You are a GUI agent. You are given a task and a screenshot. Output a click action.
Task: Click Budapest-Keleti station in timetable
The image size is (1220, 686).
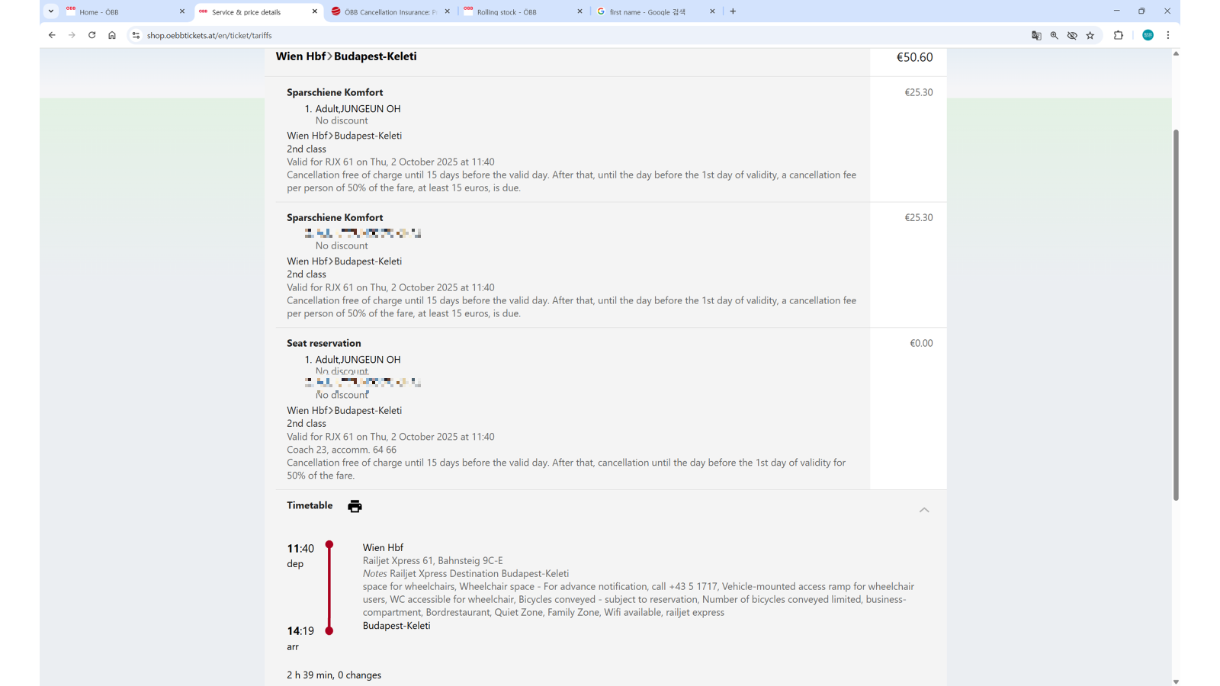(x=396, y=626)
